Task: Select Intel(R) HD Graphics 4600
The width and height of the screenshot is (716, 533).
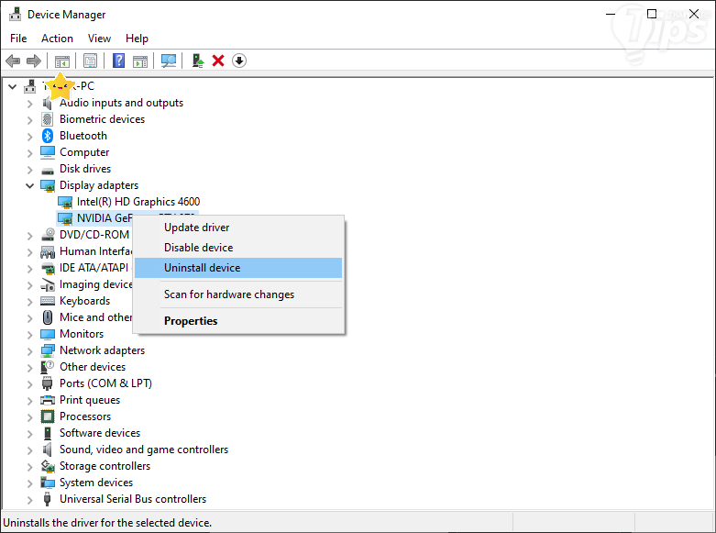Action: [x=138, y=202]
